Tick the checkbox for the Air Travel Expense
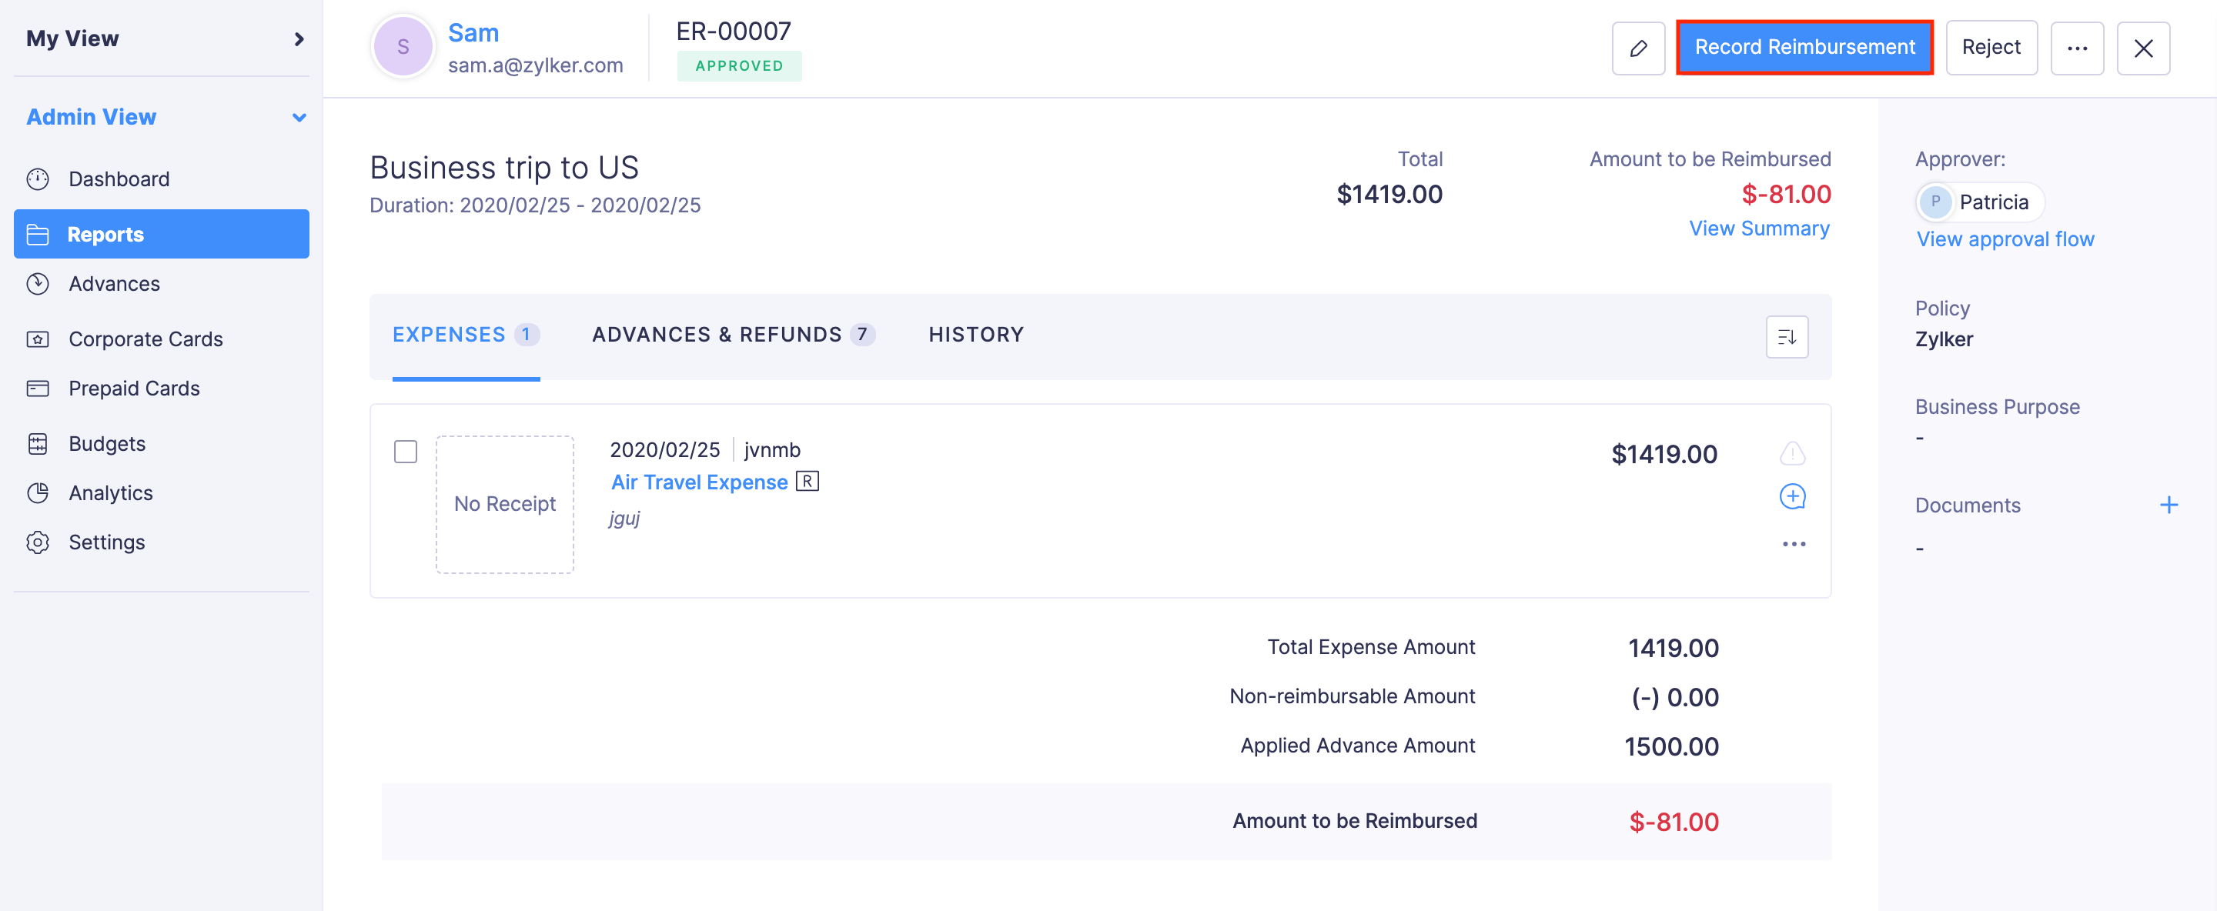This screenshot has height=911, width=2217. click(x=404, y=452)
